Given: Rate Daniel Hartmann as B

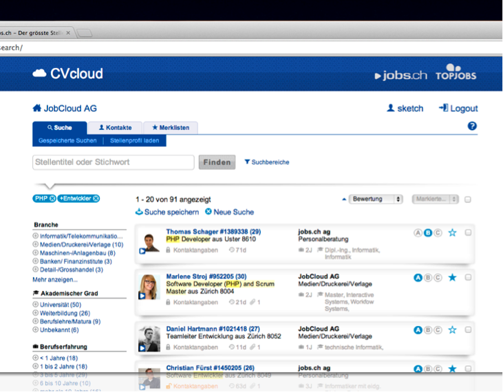Looking at the screenshot, I should [x=428, y=330].
